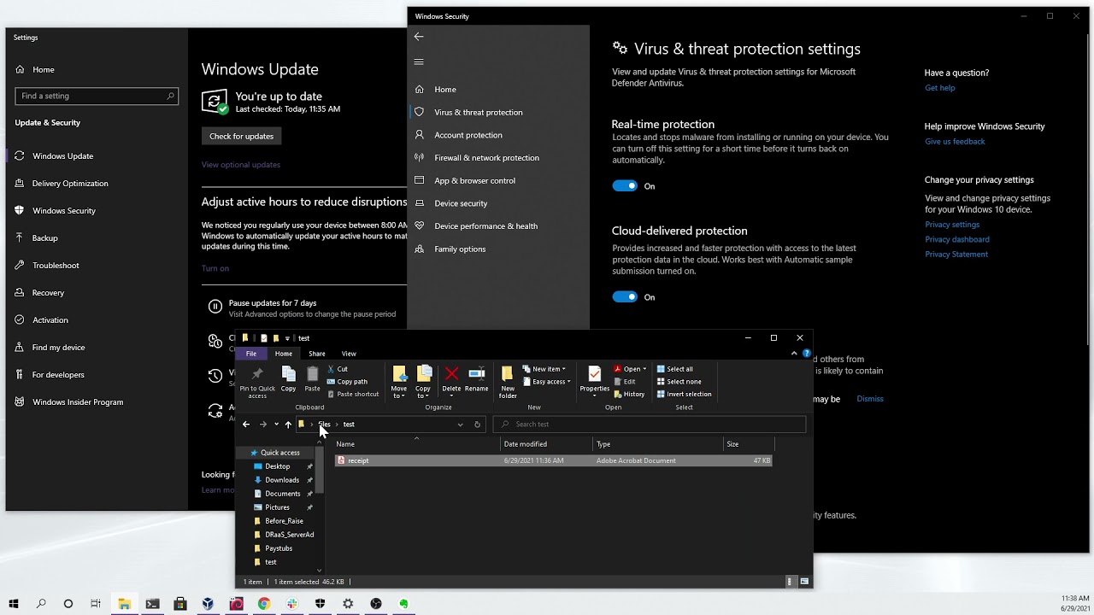The width and height of the screenshot is (1094, 615).
Task: Click the Windows Update sync icon in Settings sidebar
Action: coord(19,156)
